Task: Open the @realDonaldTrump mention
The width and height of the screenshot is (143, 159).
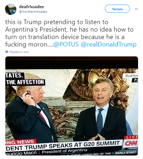Action: (108, 44)
